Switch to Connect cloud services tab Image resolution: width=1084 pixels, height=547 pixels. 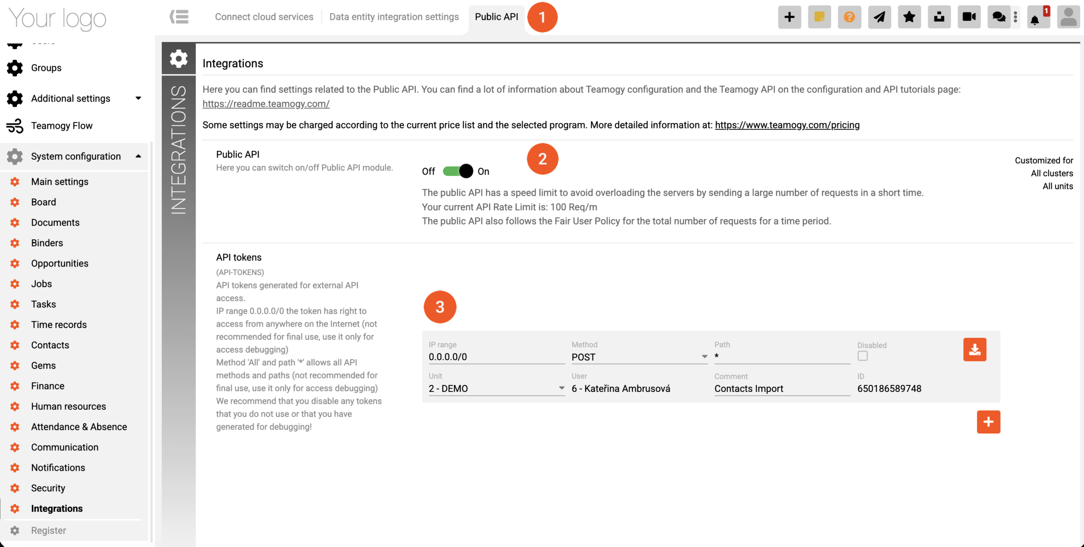pyautogui.click(x=264, y=17)
